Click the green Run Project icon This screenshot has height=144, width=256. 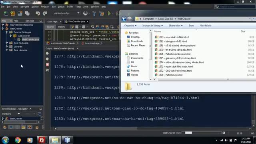point(109,13)
